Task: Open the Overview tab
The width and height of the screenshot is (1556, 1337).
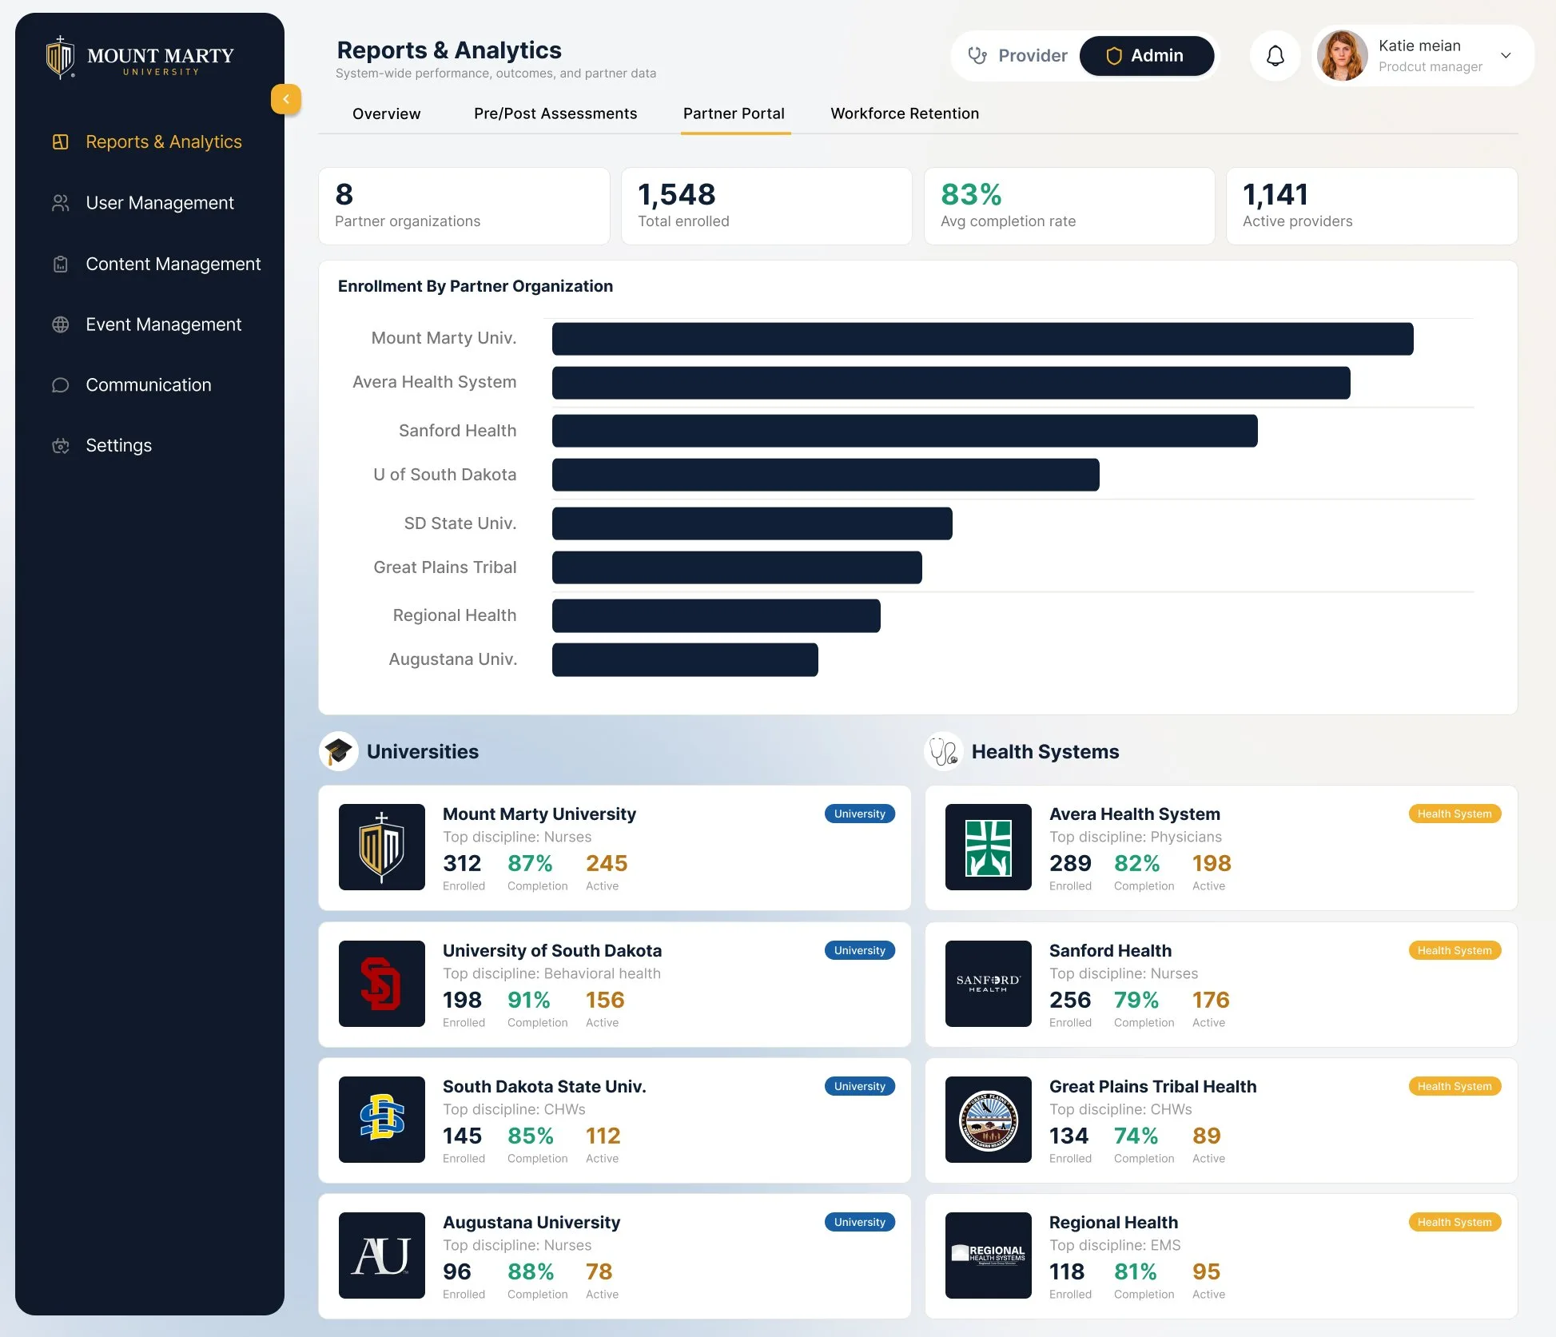Action: [387, 113]
